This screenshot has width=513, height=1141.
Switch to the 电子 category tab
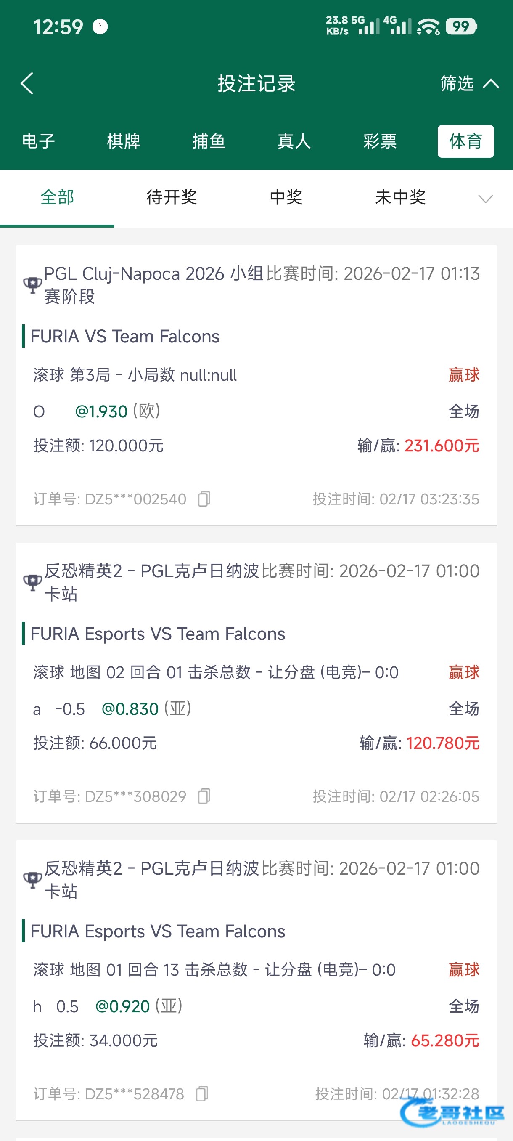coord(39,141)
